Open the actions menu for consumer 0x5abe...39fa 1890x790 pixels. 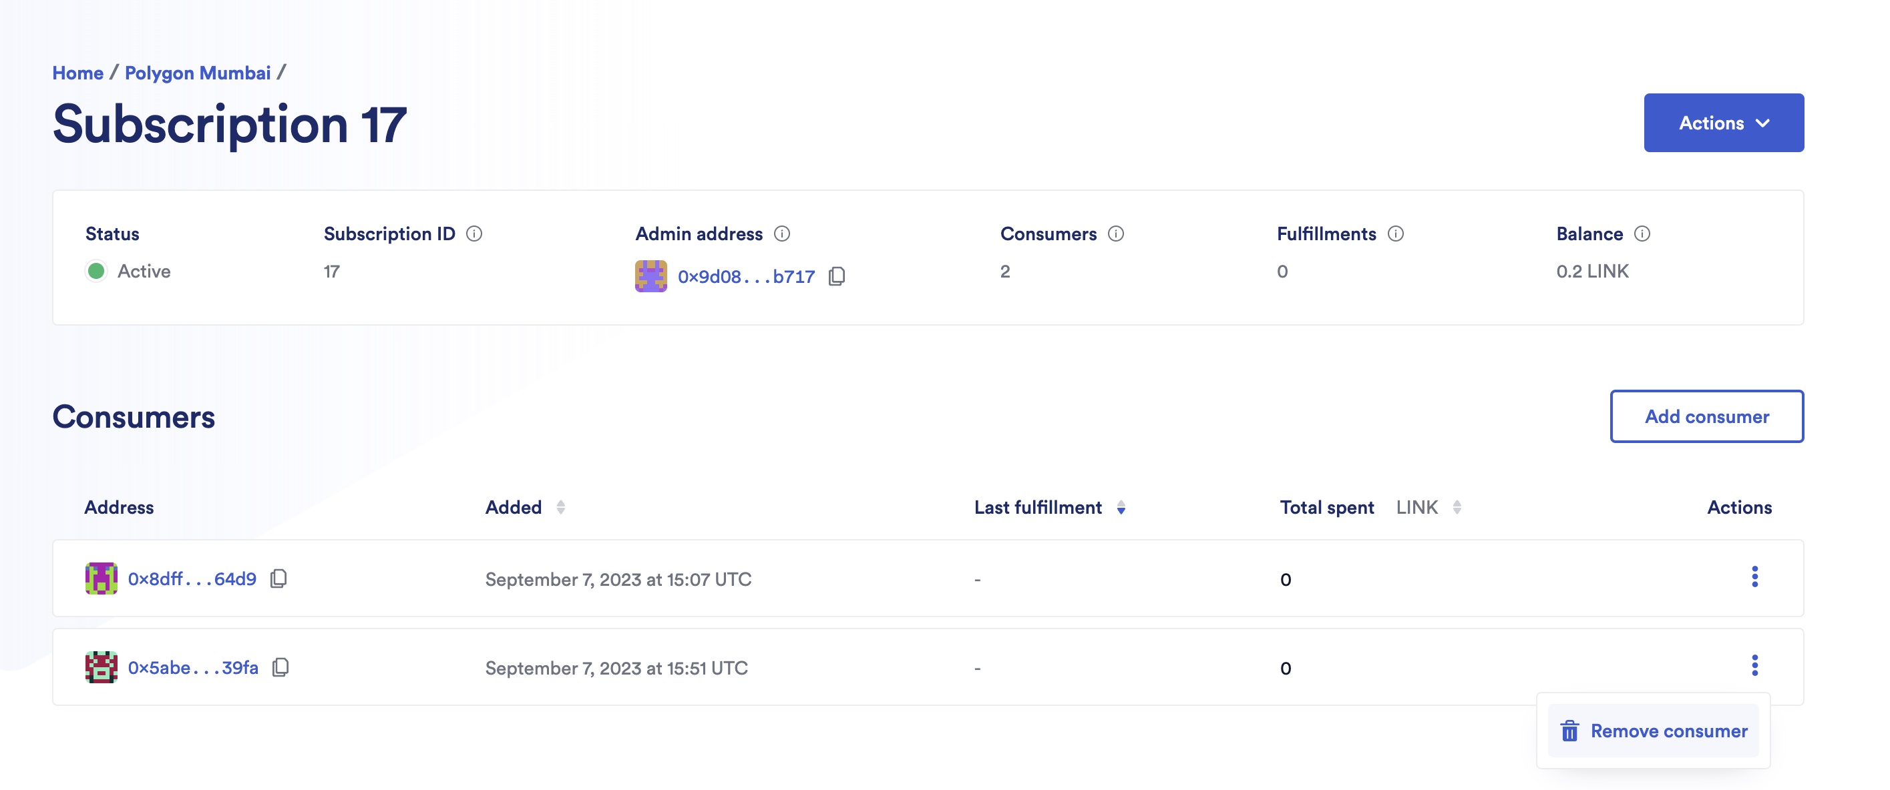[x=1756, y=667]
